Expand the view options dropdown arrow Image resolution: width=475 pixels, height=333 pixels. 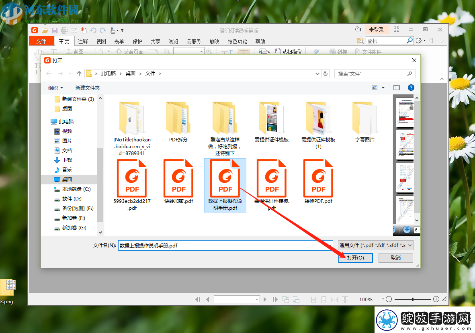(383, 88)
